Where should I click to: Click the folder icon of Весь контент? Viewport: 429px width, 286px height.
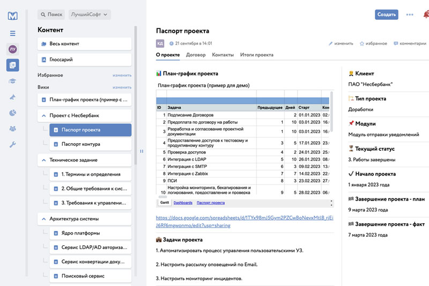(44, 44)
